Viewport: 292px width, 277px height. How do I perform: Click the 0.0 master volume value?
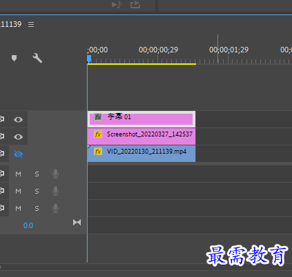click(28, 225)
